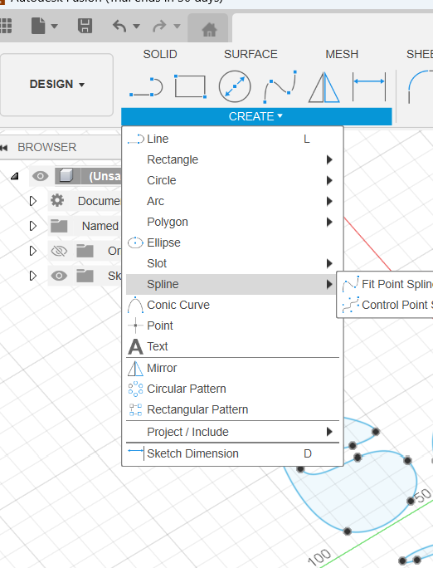Viewport: 433px width, 568px height.
Task: Pick the Fit Point Spline toolbar icon
Action: click(280, 87)
